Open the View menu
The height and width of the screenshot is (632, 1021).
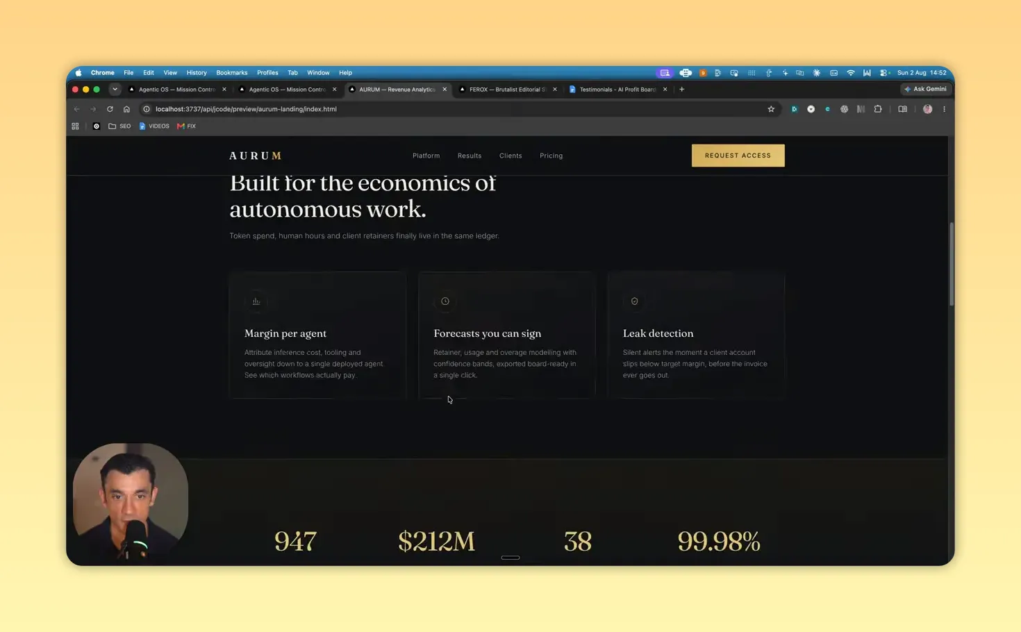170,72
